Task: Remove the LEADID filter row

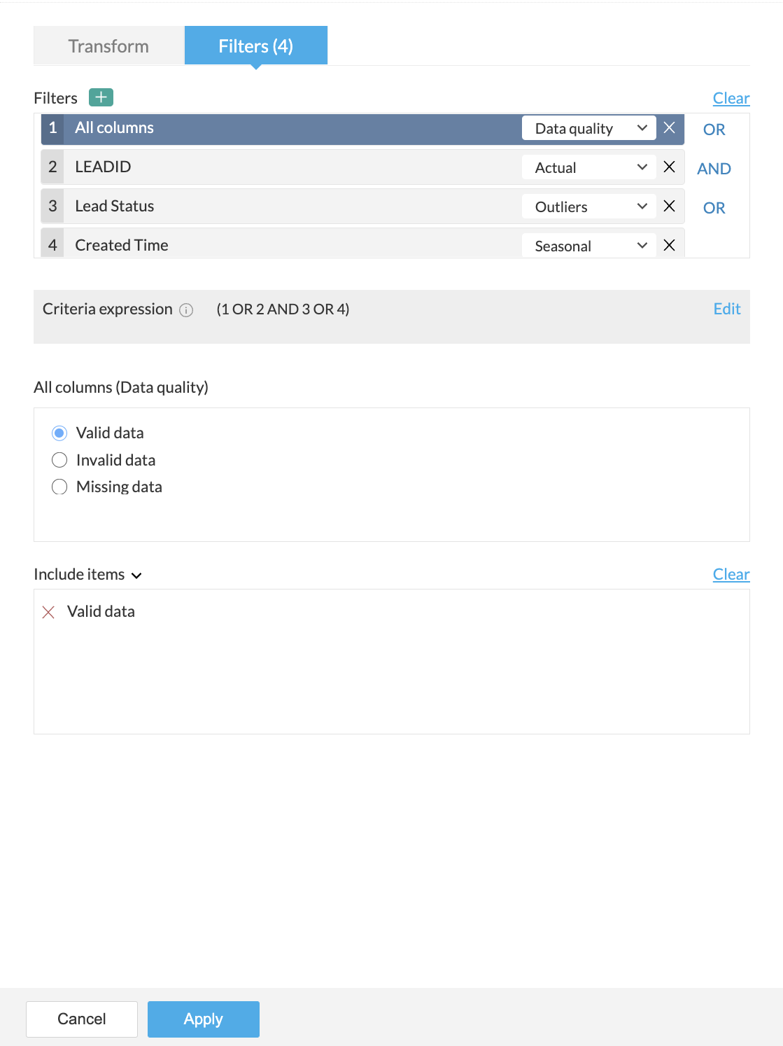Action: point(669,167)
